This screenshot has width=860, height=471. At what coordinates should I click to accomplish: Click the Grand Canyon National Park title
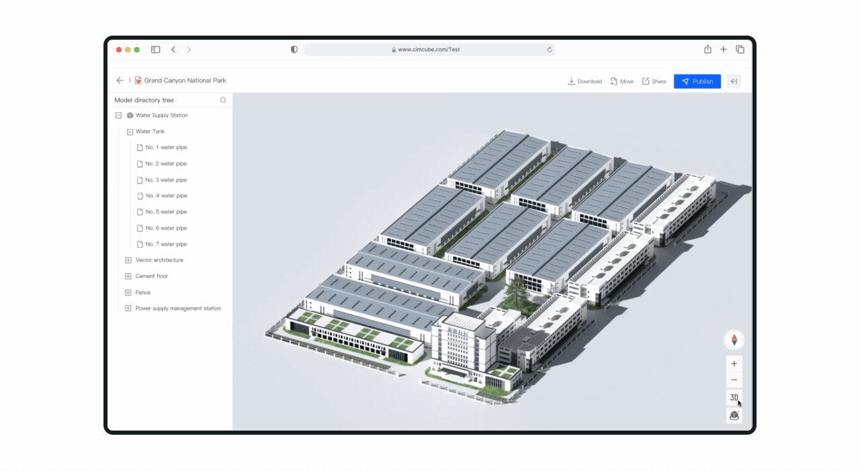(185, 81)
